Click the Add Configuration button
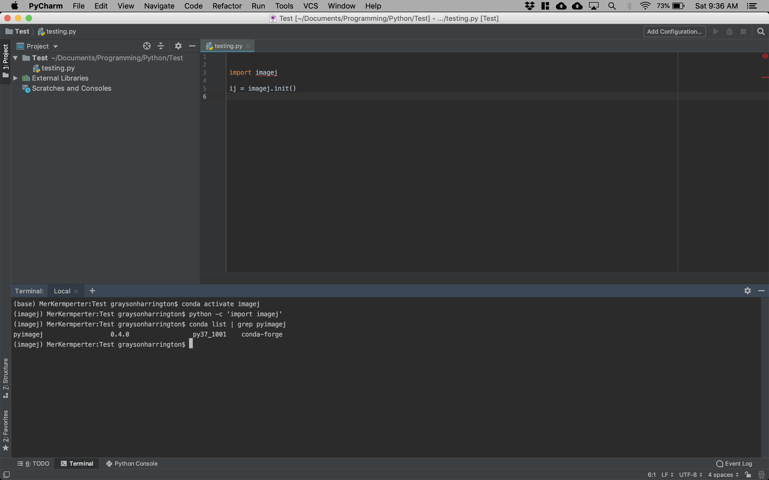This screenshot has width=769, height=480. (674, 31)
